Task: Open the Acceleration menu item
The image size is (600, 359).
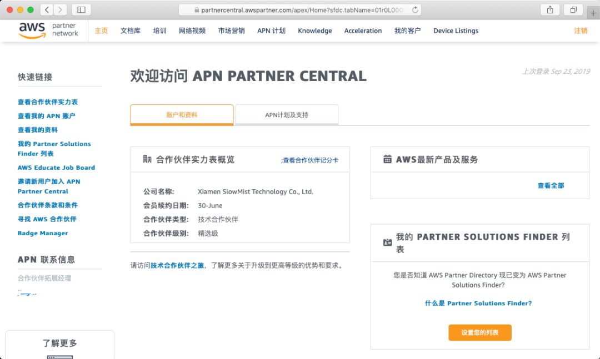Action: tap(363, 31)
